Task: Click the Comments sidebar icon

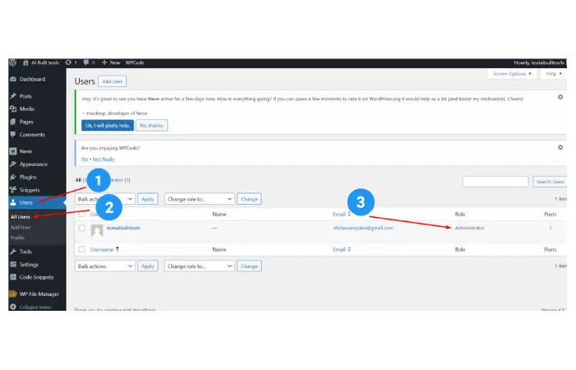Action: coord(13,135)
